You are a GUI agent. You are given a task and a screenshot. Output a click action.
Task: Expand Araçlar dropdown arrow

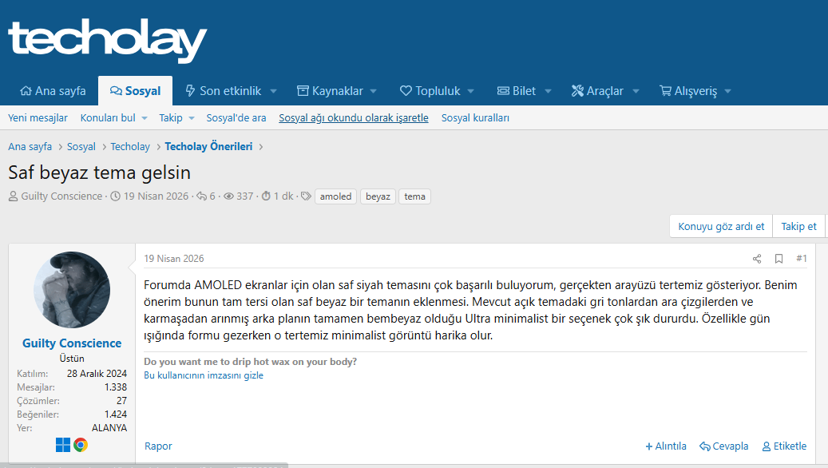tap(636, 91)
